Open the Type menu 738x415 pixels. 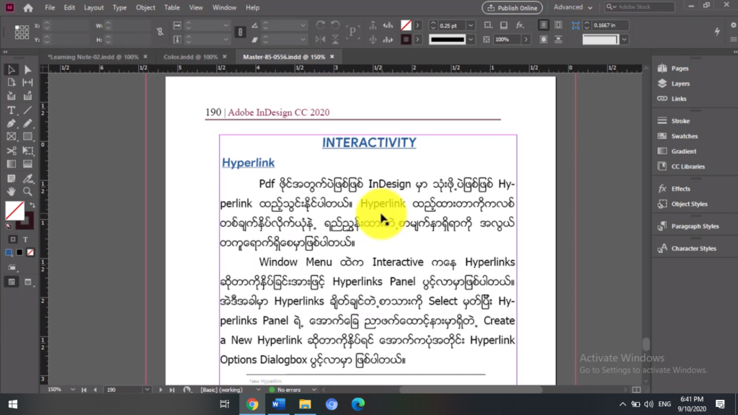(x=120, y=7)
